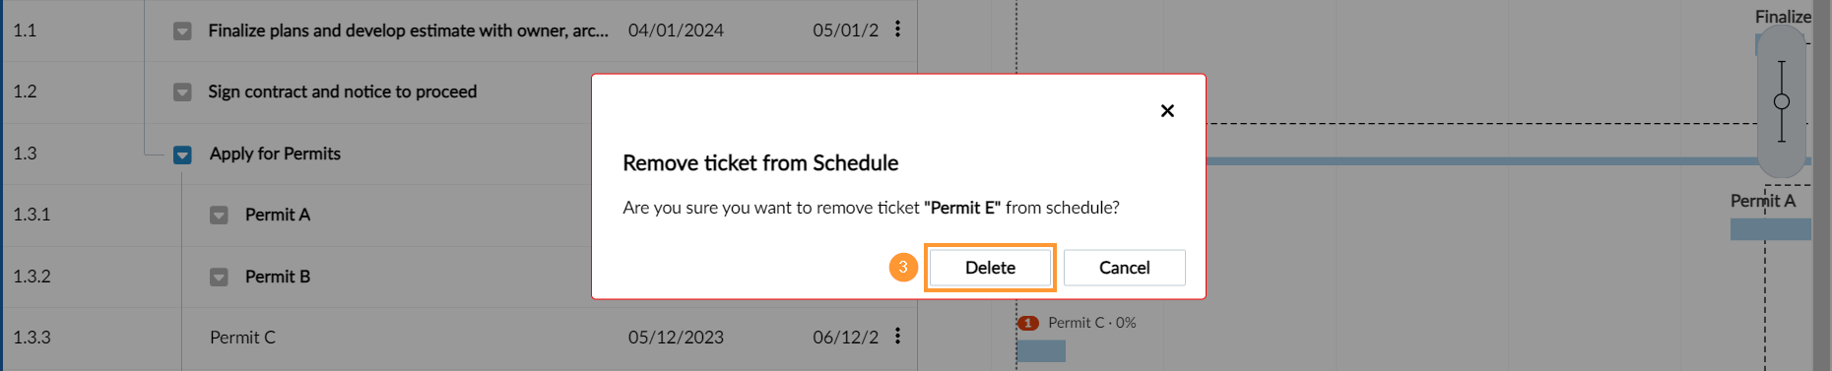Select the Permit C task name
Image resolution: width=1832 pixels, height=371 pixels.
pyautogui.click(x=242, y=338)
